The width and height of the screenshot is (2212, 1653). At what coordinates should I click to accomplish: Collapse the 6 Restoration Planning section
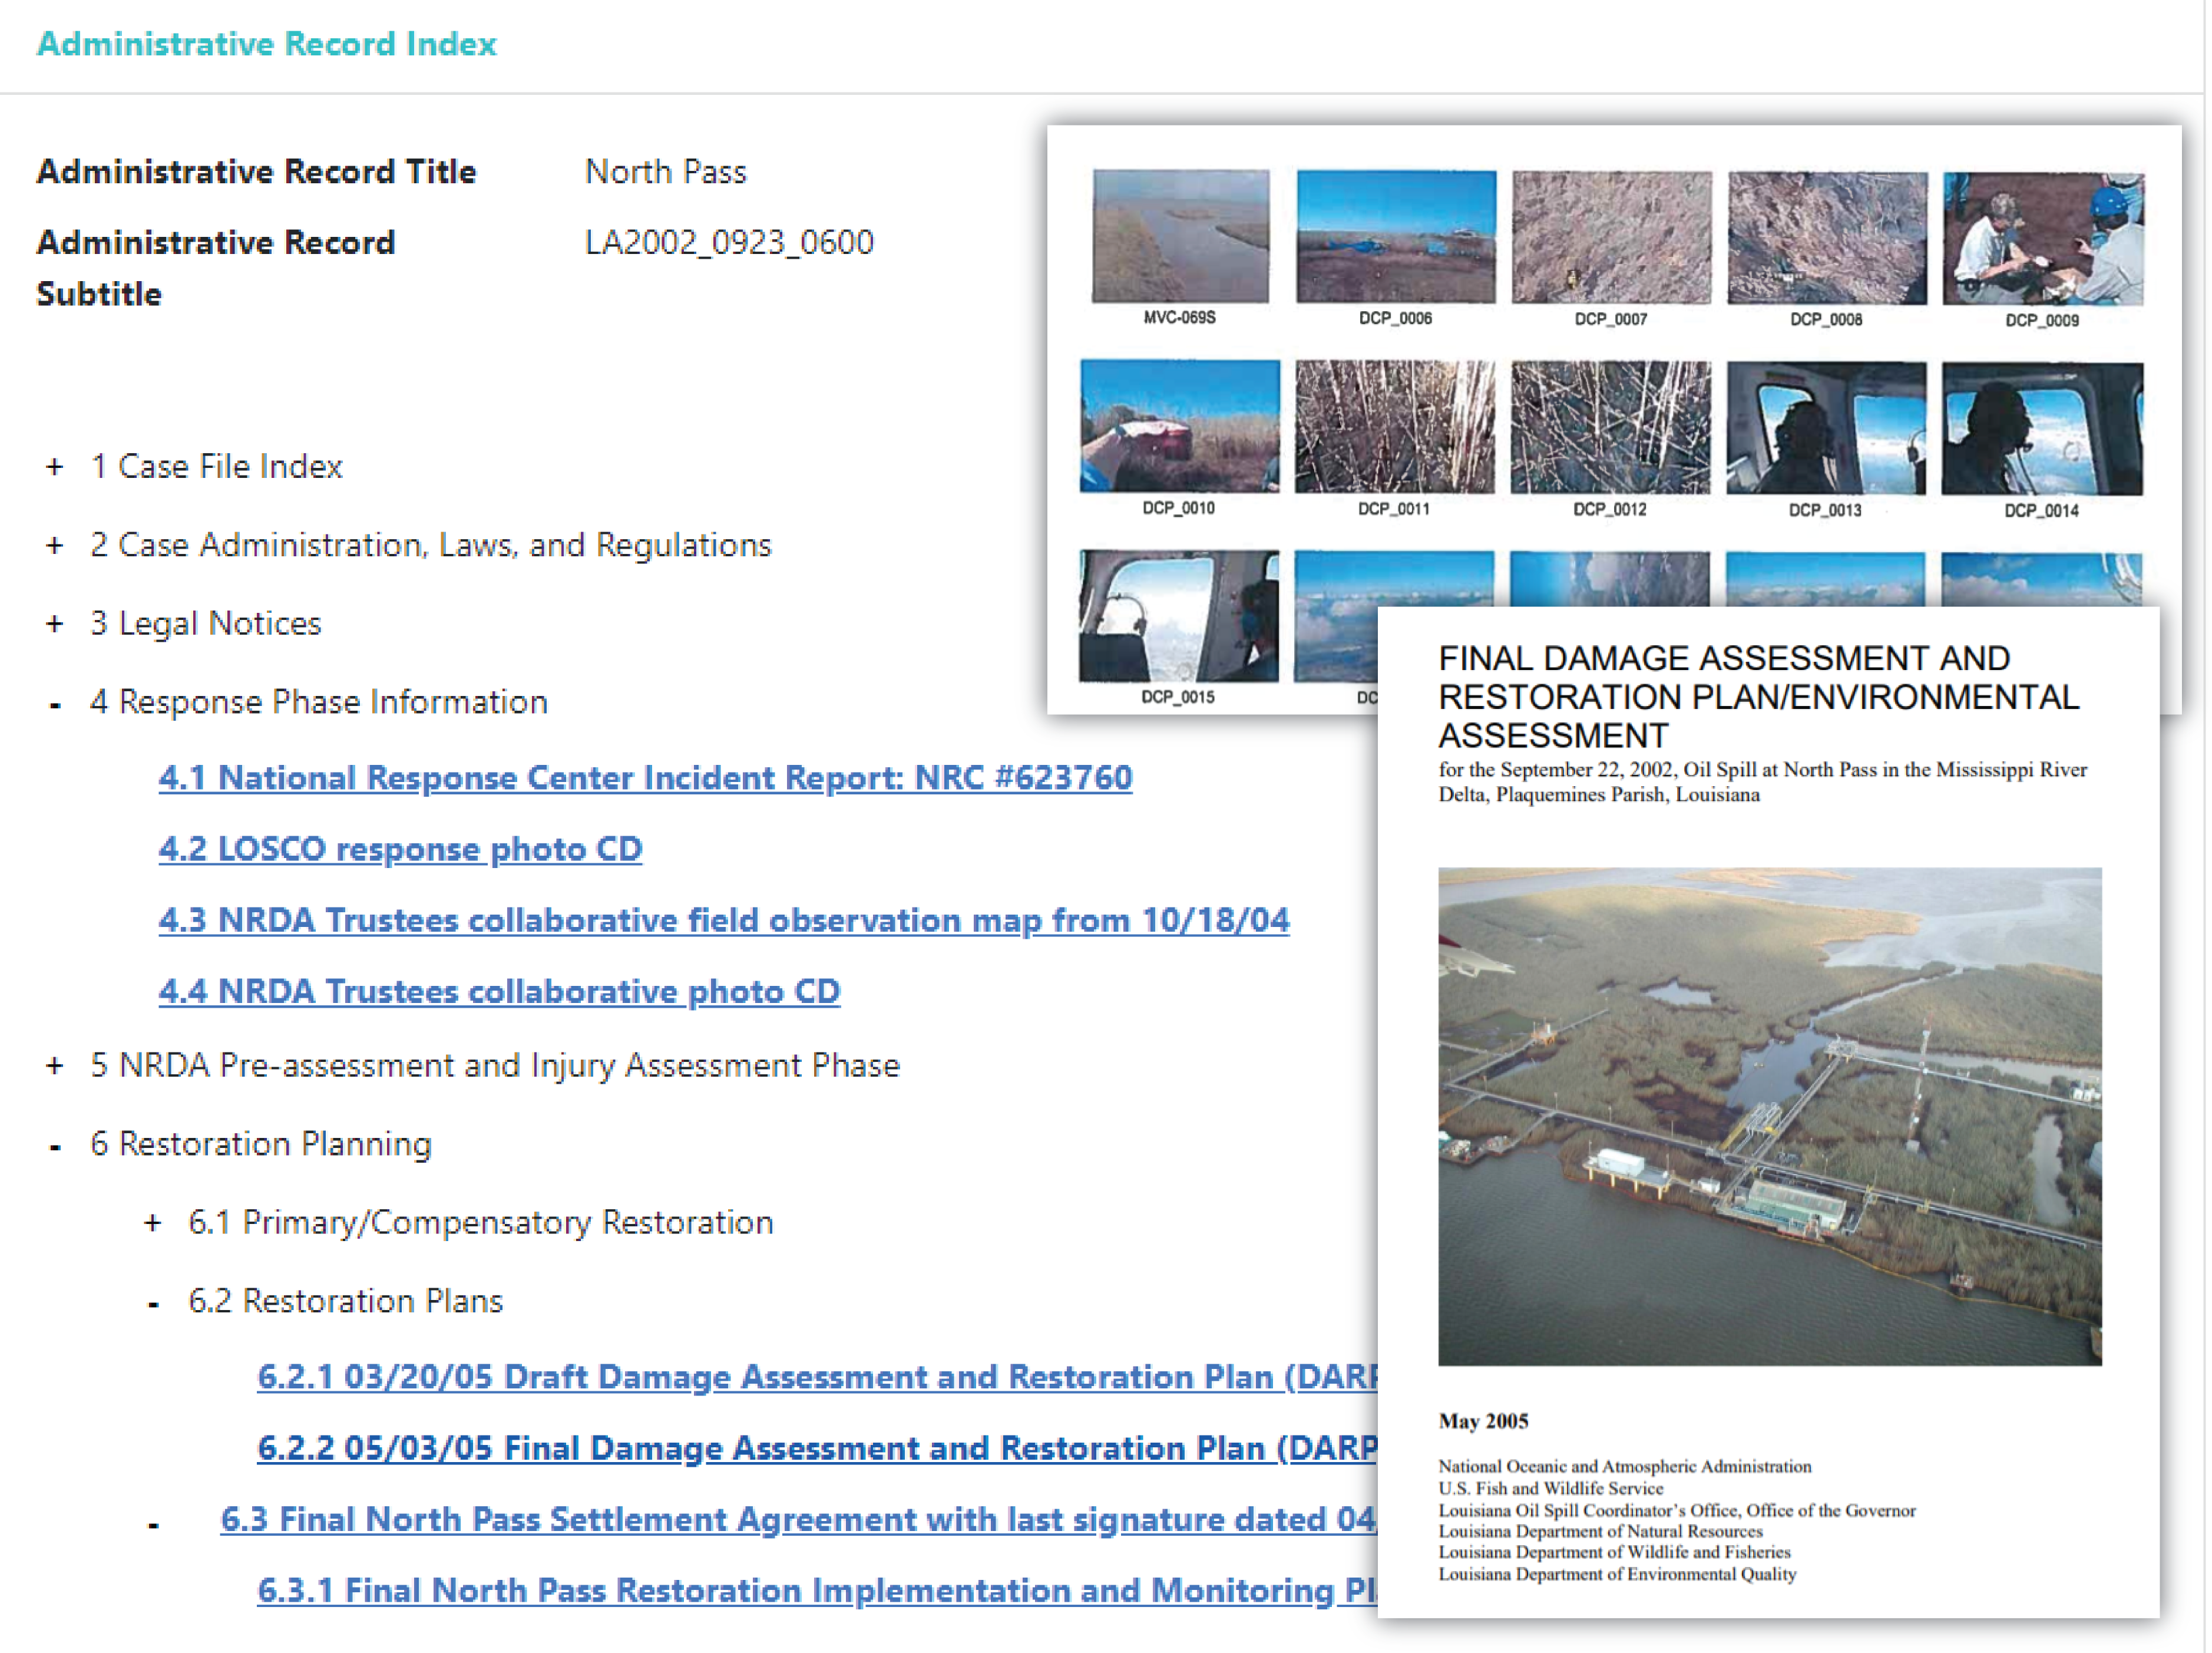[55, 1147]
